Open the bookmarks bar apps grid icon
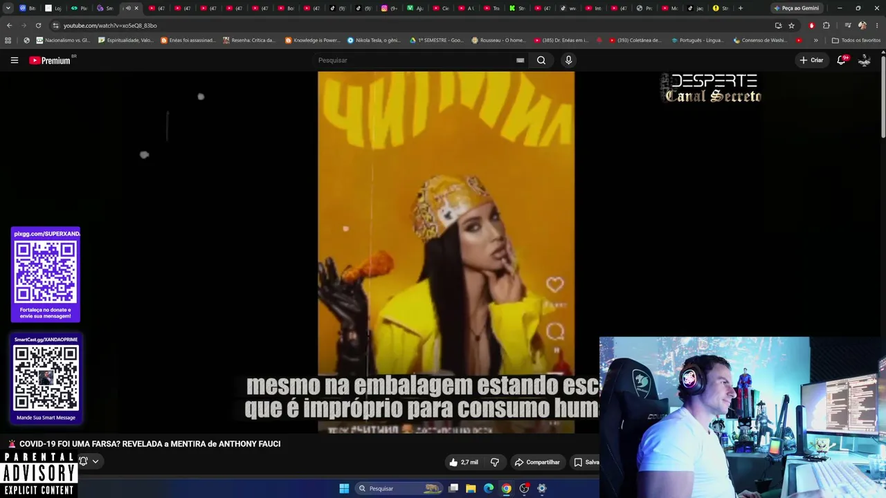This screenshot has height=498, width=886. [8, 40]
